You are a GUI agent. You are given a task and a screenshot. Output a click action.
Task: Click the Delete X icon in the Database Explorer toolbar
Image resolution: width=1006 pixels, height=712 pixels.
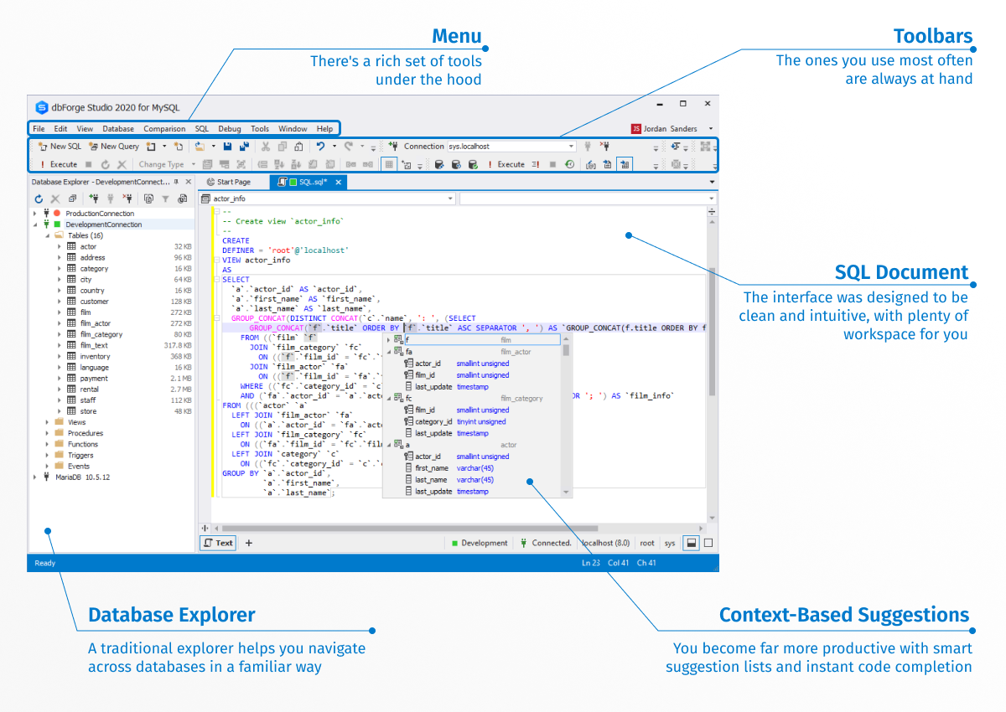pos(55,199)
